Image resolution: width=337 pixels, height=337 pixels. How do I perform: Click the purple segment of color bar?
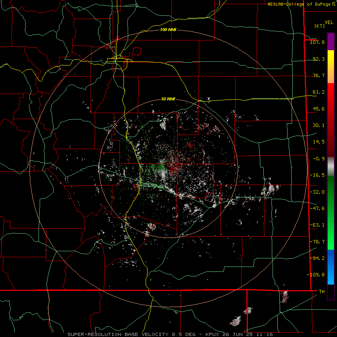coord(331,42)
